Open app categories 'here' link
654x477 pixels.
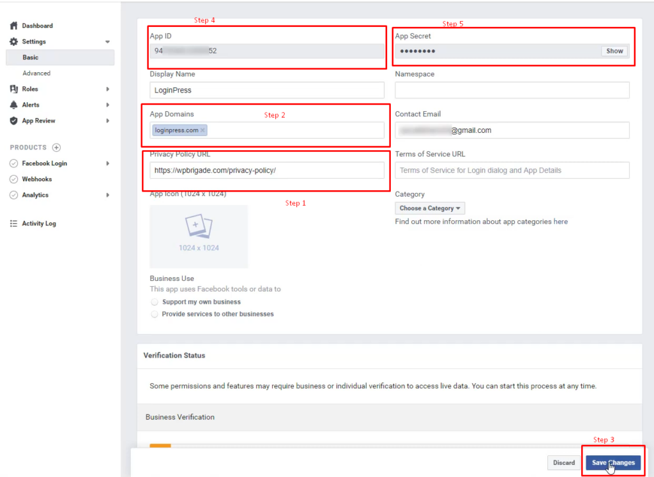[561, 222]
